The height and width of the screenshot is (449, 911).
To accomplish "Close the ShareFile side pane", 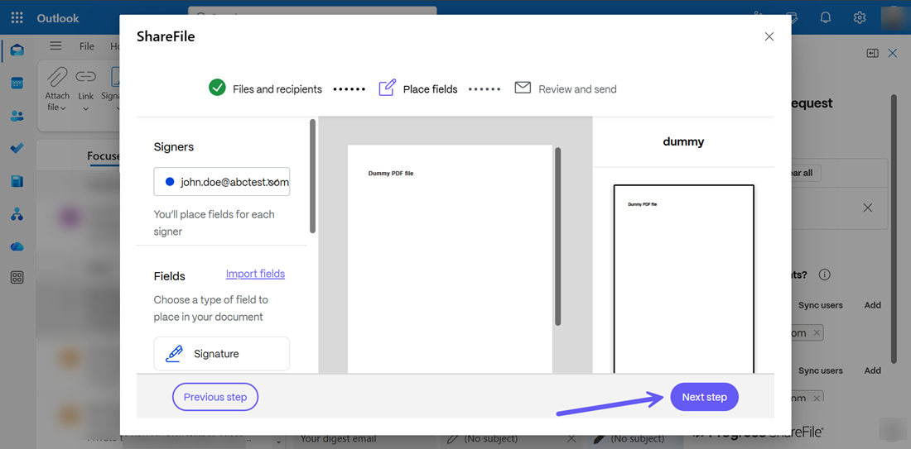I will pyautogui.click(x=893, y=54).
